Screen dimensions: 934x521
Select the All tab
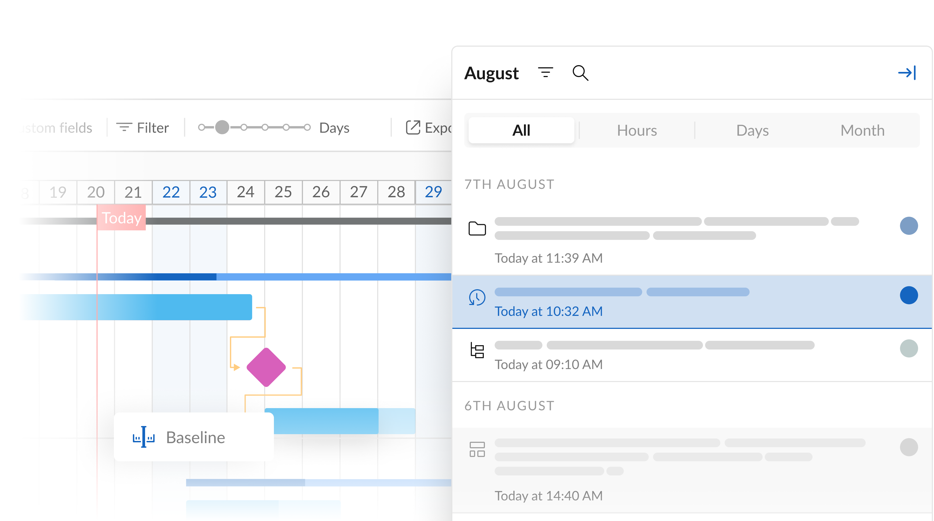(521, 130)
